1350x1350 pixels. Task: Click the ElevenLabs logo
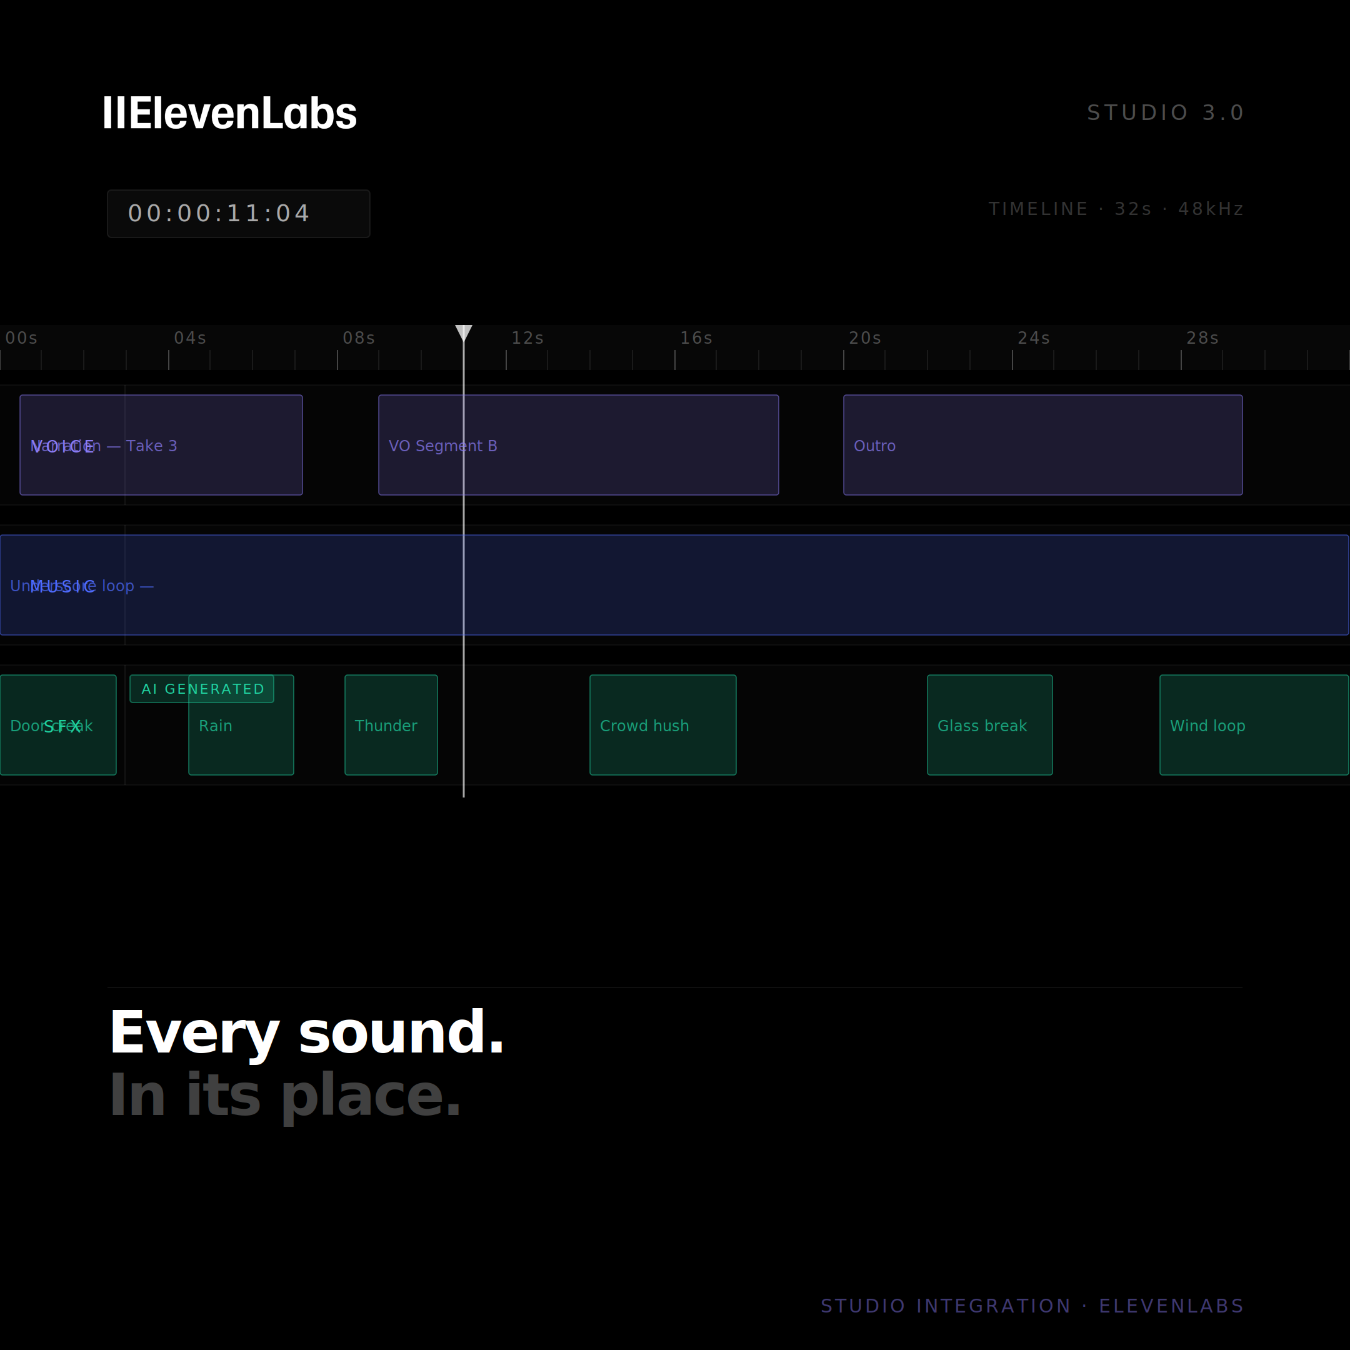230,113
